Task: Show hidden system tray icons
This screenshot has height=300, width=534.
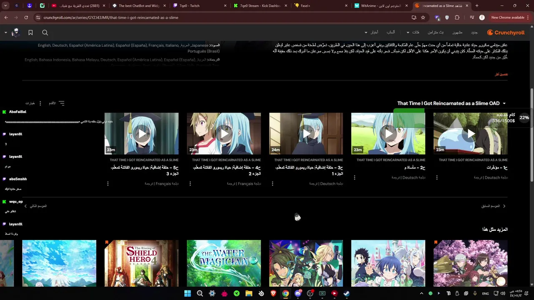Action: [x=421, y=293]
